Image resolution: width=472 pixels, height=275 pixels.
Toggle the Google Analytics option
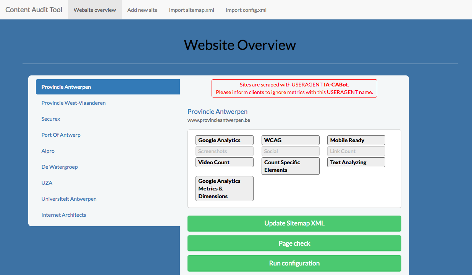click(225, 140)
